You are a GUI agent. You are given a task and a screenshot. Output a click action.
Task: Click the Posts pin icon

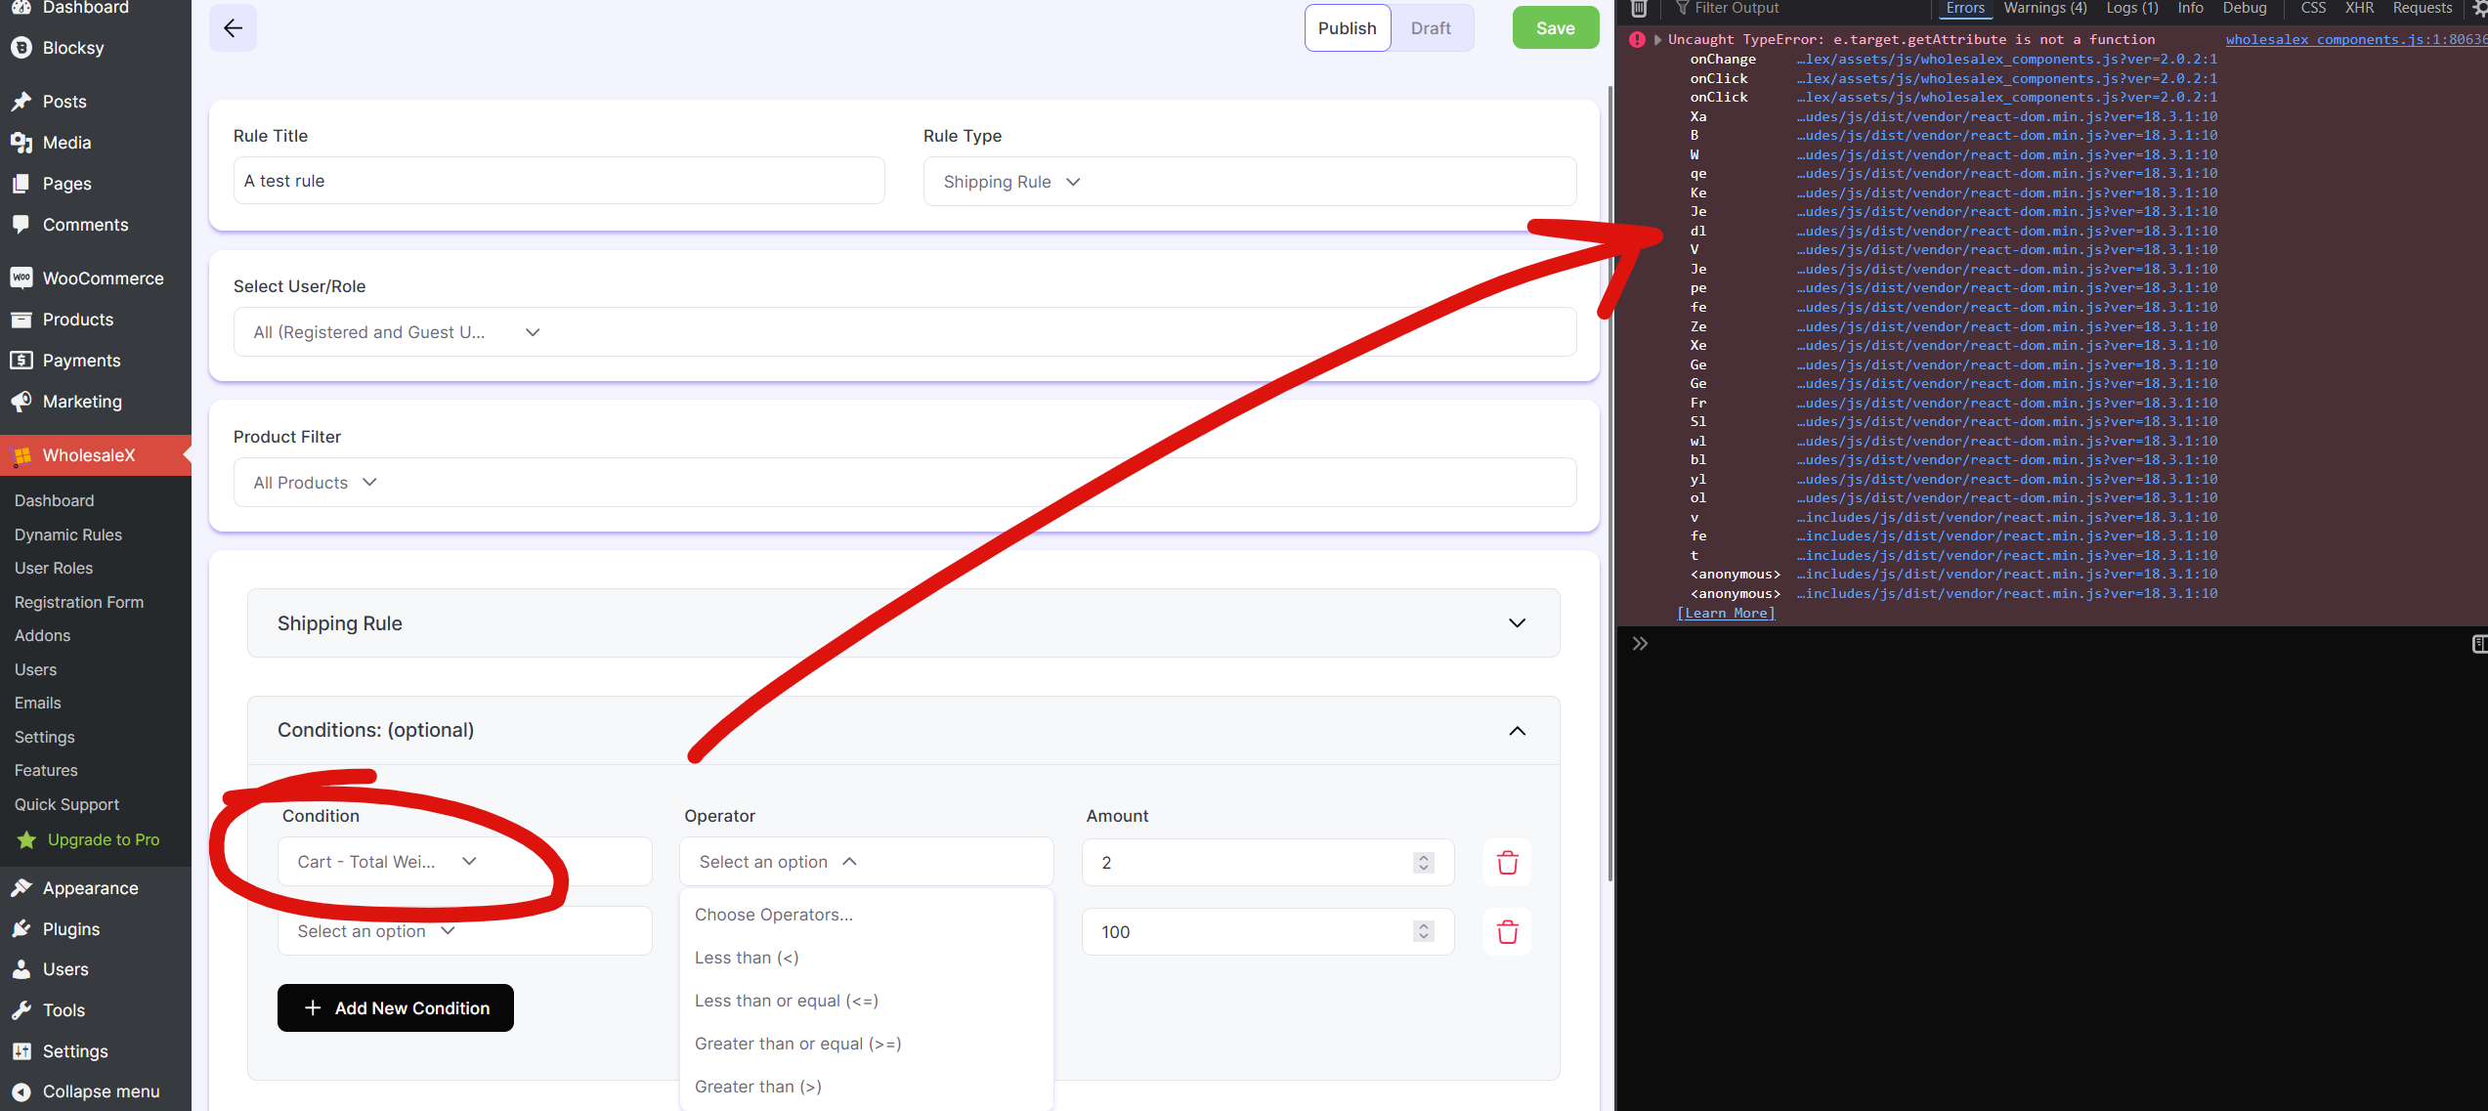21,102
